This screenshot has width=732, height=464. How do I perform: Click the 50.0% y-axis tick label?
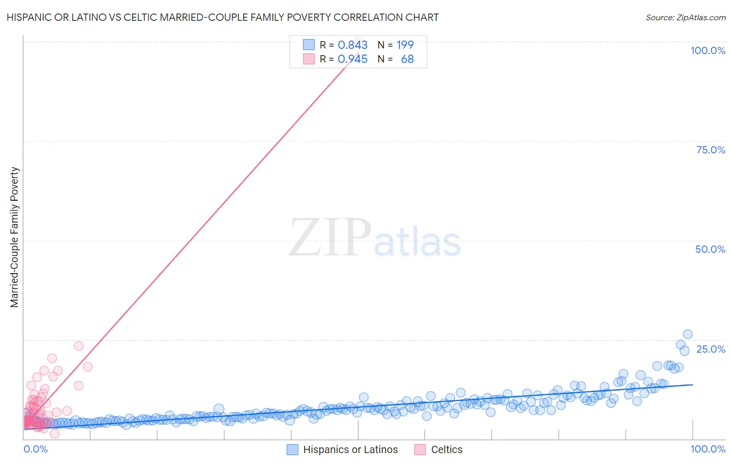[x=710, y=249]
